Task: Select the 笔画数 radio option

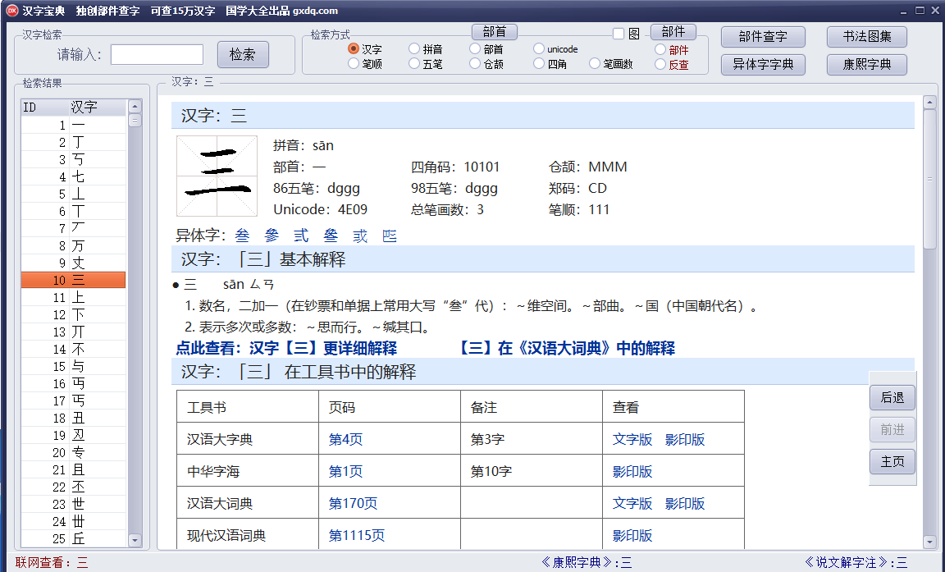Action: [595, 63]
